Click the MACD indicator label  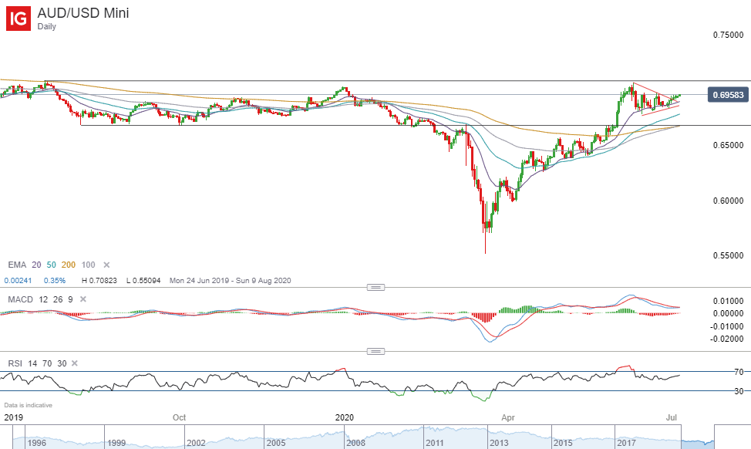pos(20,299)
